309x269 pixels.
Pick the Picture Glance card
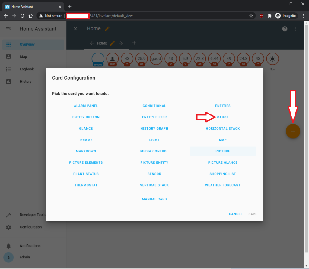tap(223, 162)
